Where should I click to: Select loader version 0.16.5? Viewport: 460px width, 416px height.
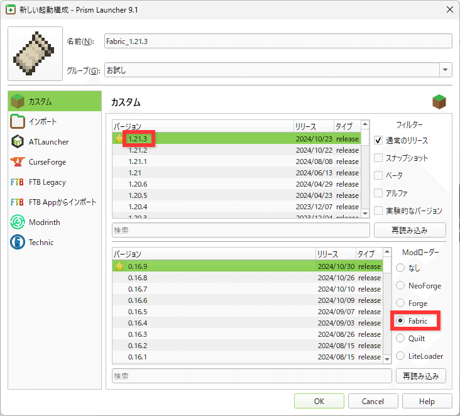coord(248,312)
